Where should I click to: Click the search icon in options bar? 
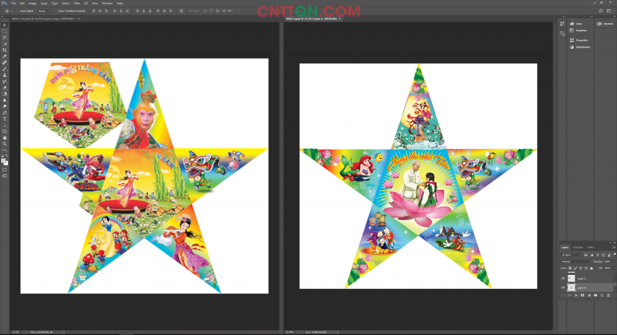pos(601,11)
